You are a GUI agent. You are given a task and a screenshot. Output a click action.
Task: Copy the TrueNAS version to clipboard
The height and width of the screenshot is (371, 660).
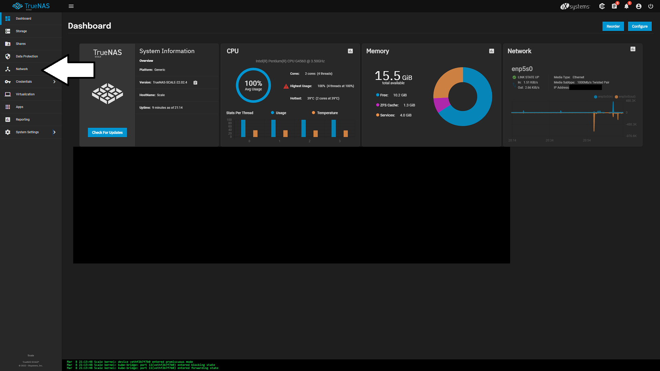pyautogui.click(x=195, y=82)
